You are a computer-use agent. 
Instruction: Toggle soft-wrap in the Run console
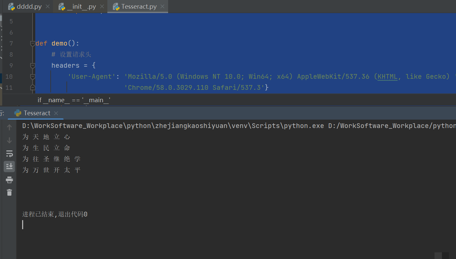coord(9,154)
